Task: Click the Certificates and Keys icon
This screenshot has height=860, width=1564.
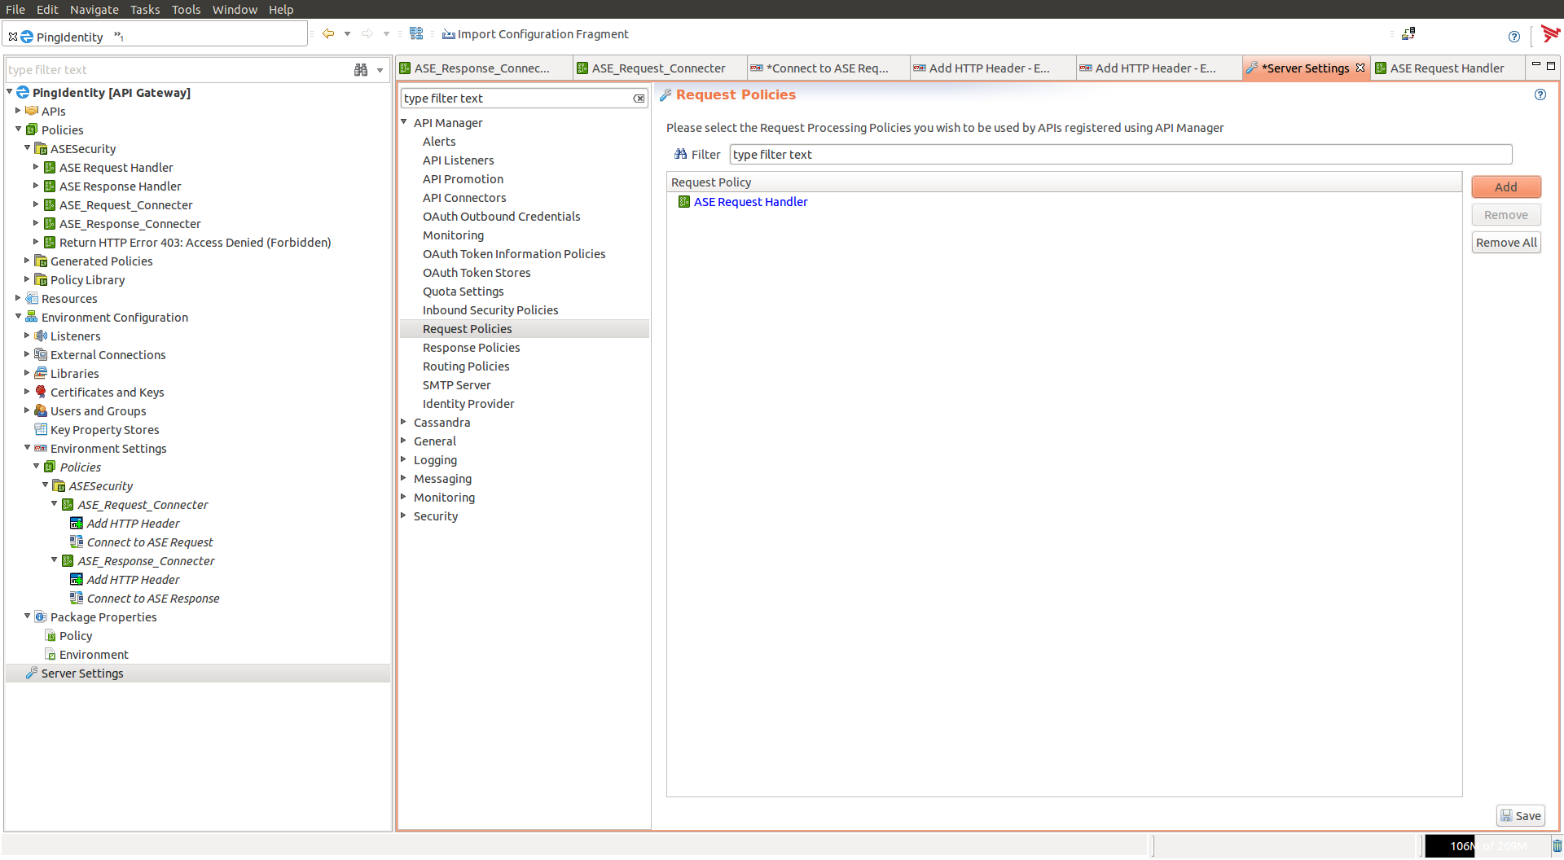Action: click(x=41, y=393)
